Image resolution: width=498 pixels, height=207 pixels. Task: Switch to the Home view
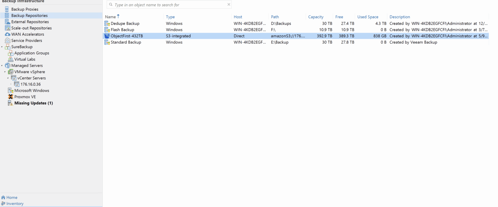coord(12,197)
